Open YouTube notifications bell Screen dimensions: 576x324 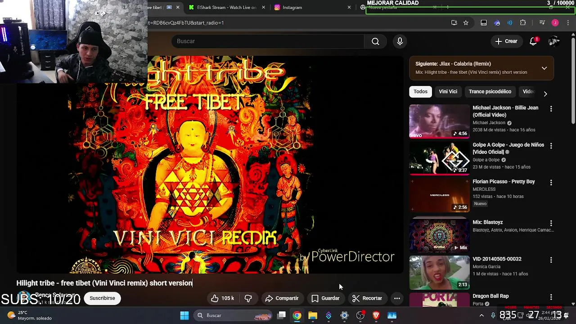533,41
